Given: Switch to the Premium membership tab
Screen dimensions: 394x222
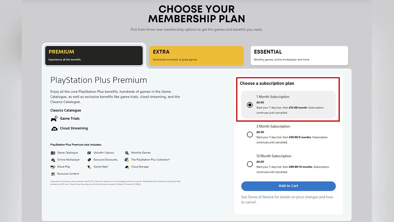Looking at the screenshot, I should 94,55.
